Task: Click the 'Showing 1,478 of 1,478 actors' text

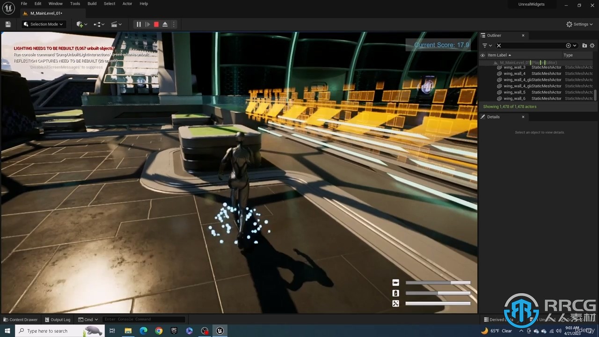Action: pos(510,107)
